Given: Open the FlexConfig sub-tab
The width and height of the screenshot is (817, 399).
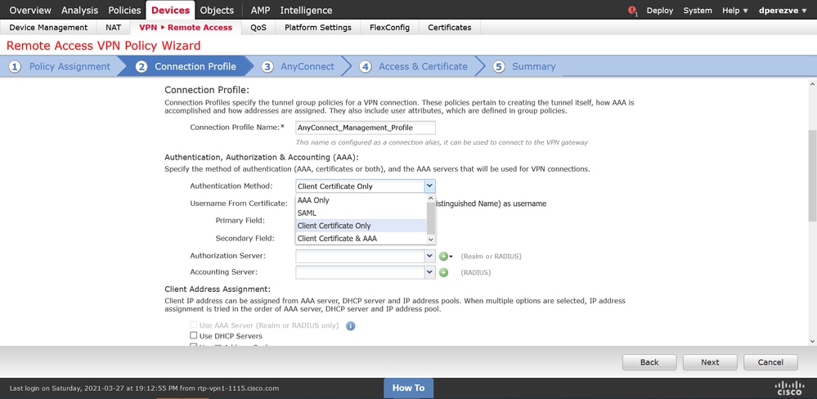Looking at the screenshot, I should click(x=390, y=28).
